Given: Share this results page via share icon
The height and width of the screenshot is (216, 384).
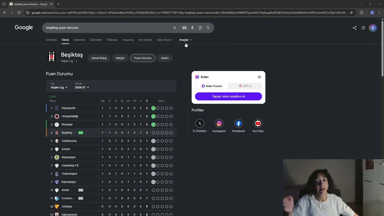Looking at the screenshot, I should pos(355,28).
